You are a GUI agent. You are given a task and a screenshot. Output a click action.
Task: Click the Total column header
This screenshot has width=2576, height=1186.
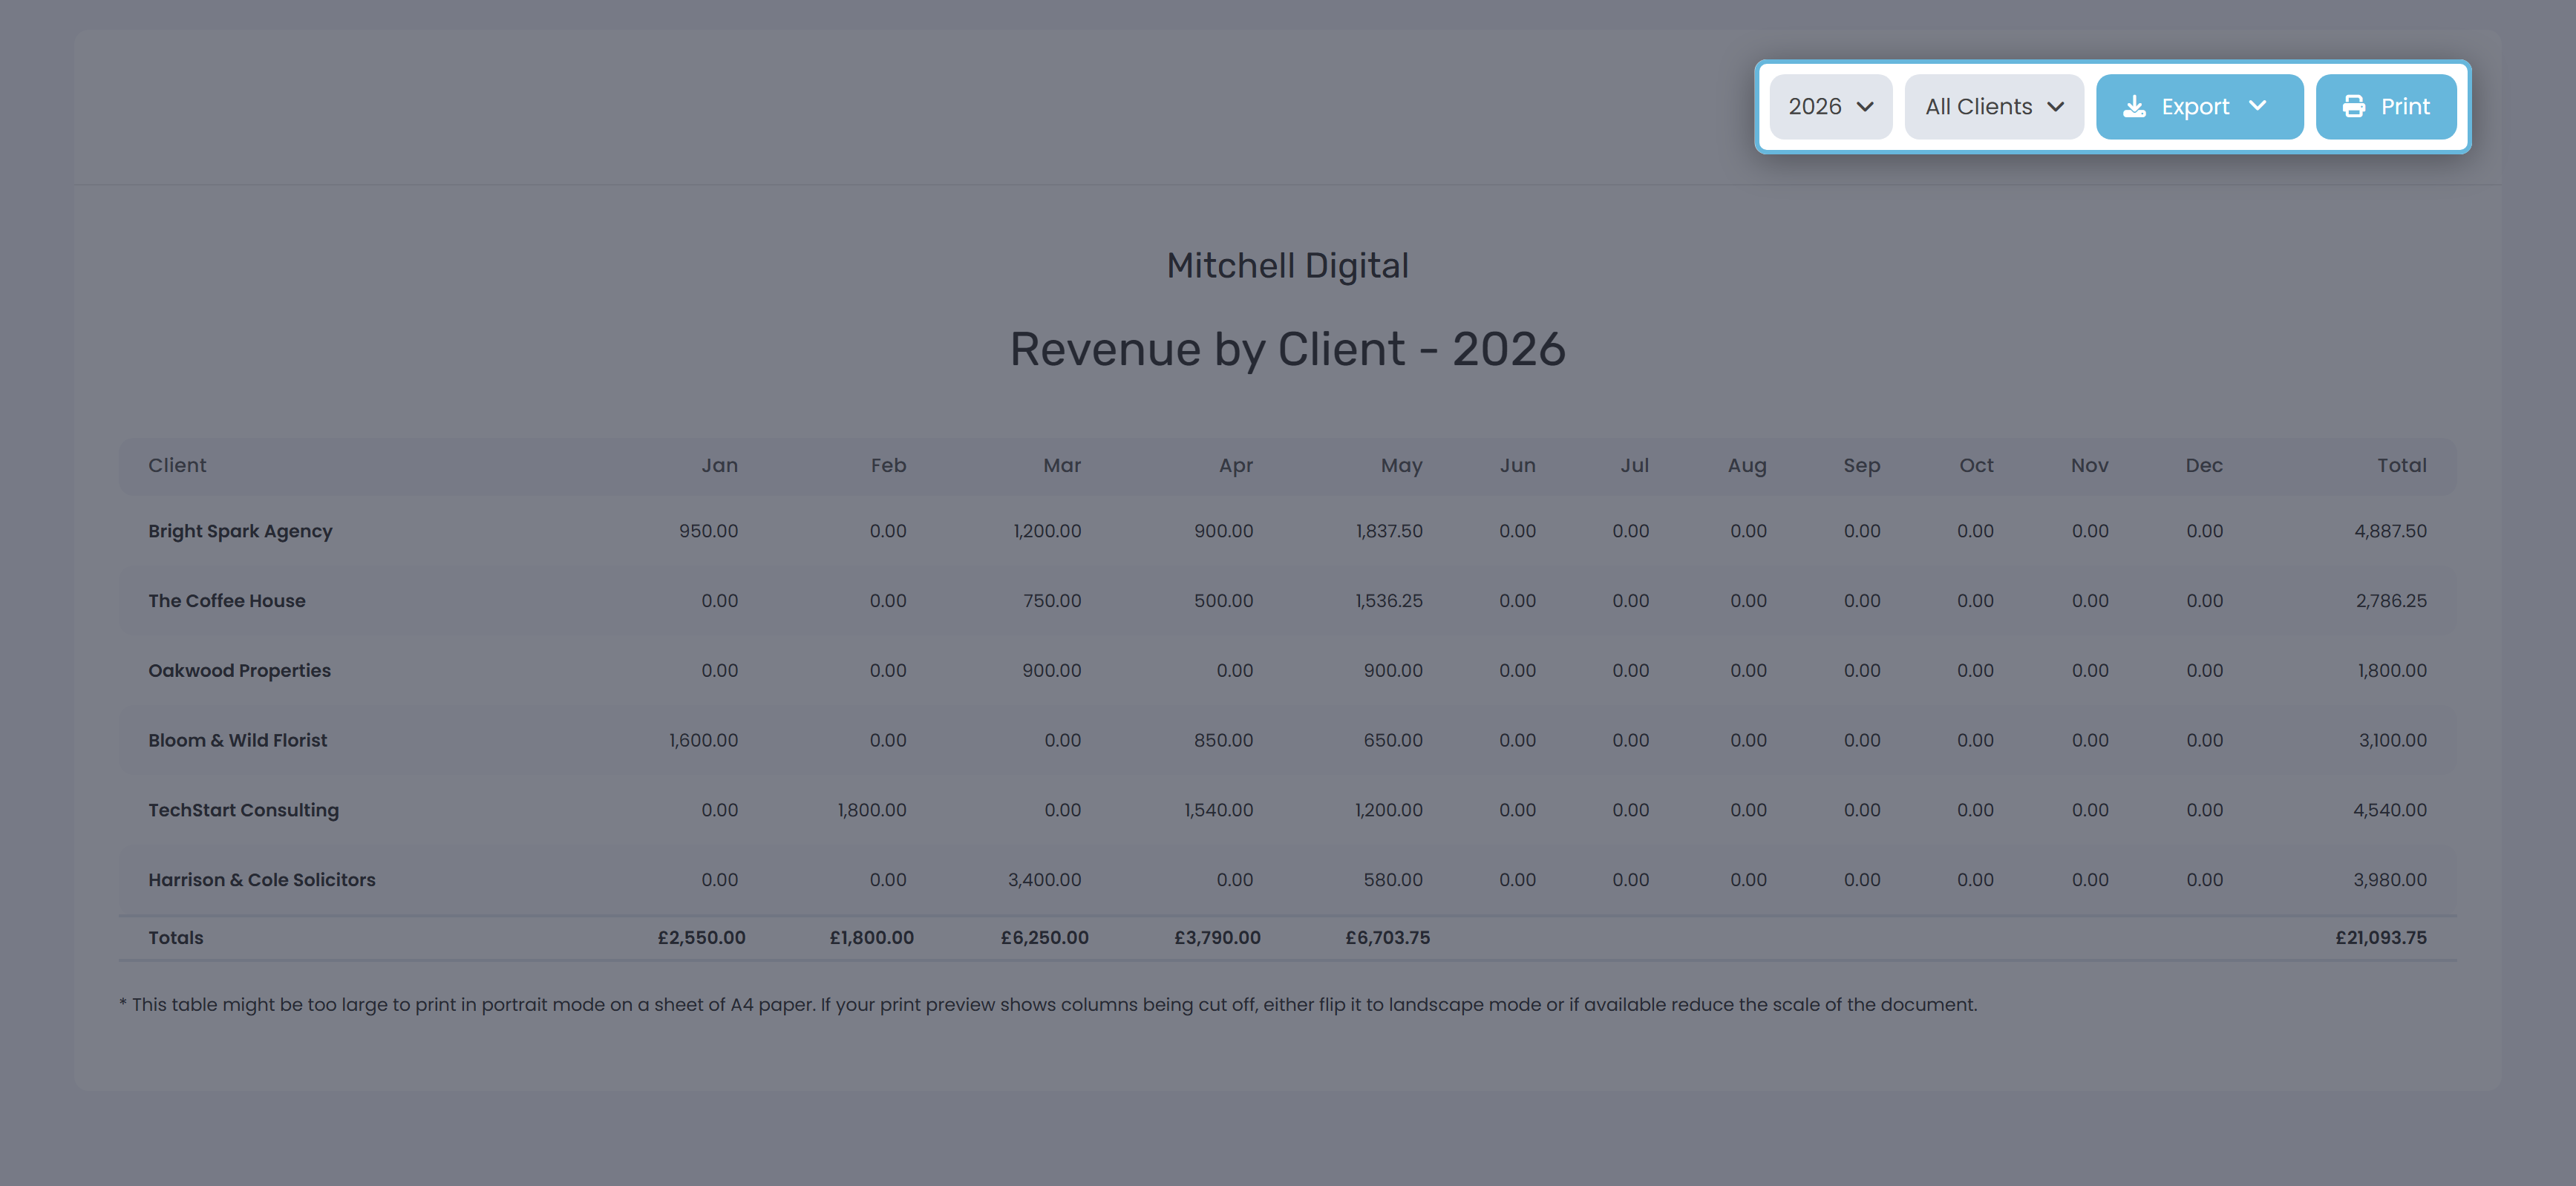pyautogui.click(x=2401, y=465)
